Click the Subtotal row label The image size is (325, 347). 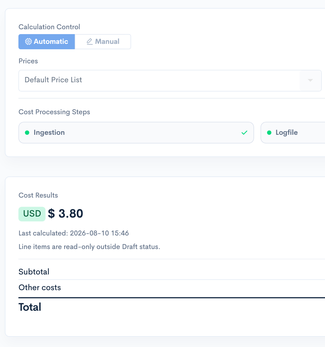(34, 272)
